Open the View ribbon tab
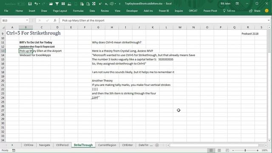The width and height of the screenshot is (272, 153). (117, 11)
